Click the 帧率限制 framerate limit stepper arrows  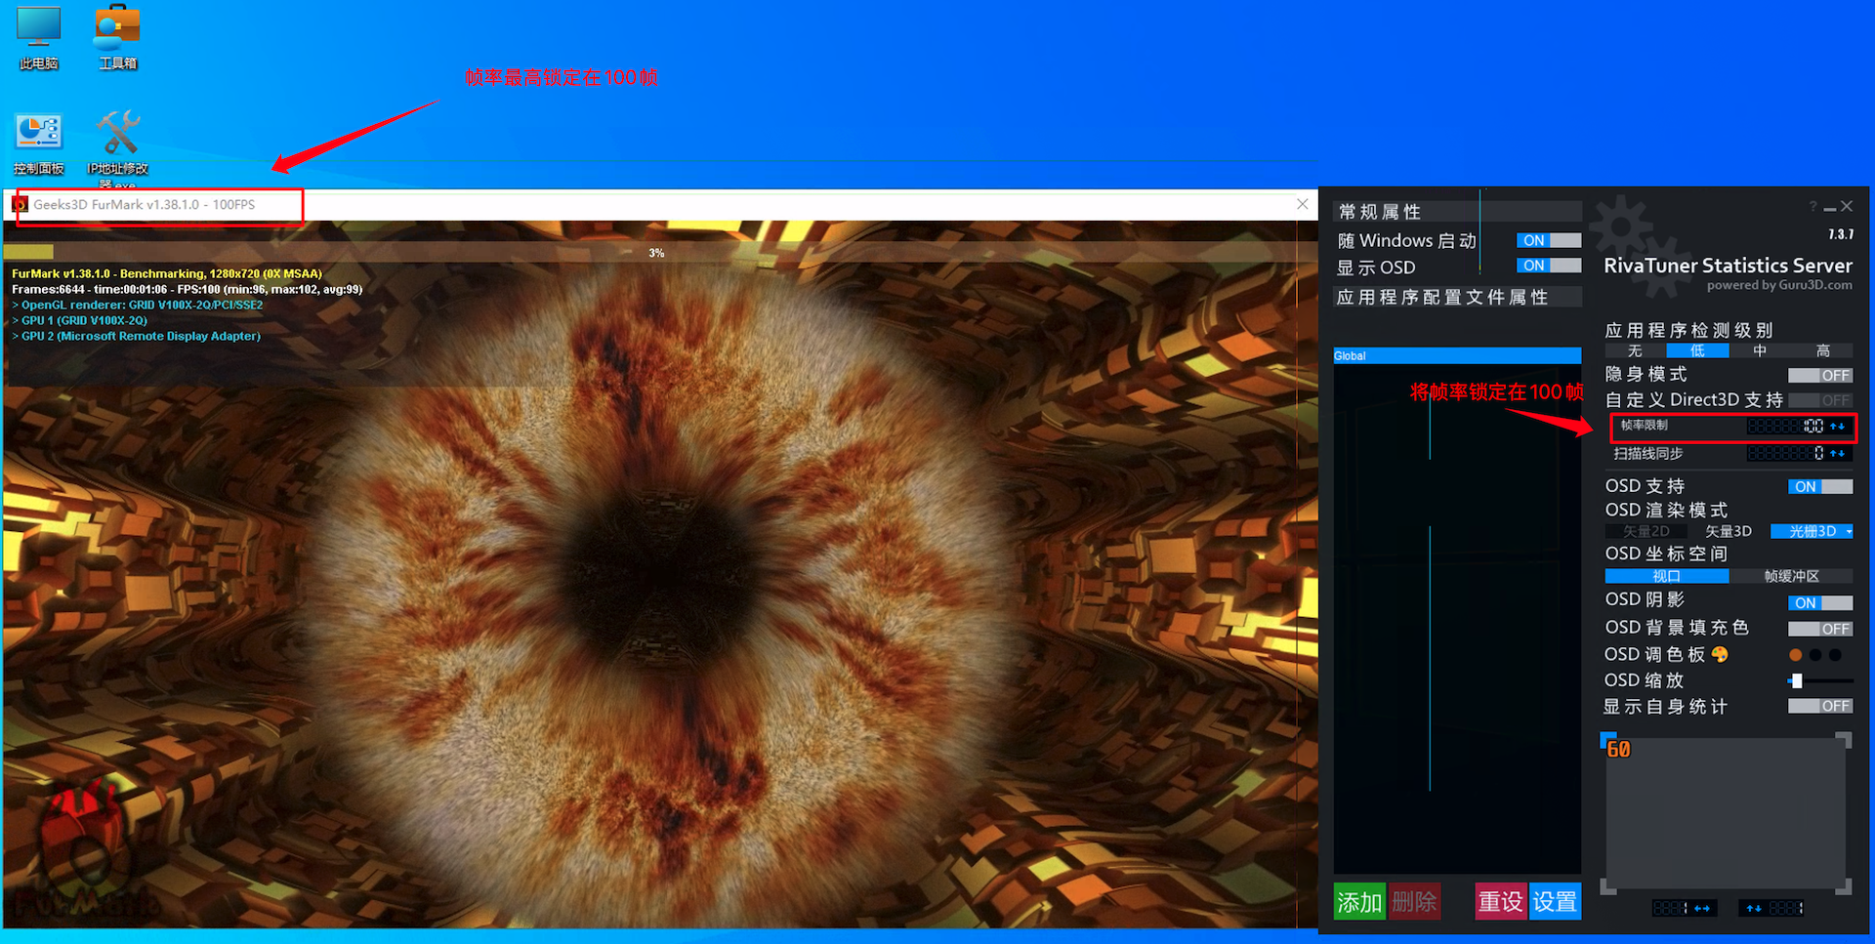click(x=1838, y=427)
